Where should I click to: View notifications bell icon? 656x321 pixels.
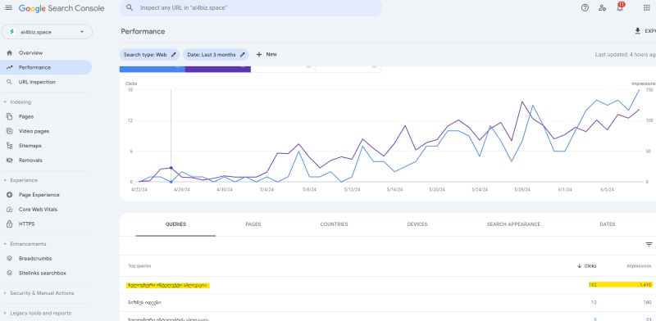click(x=620, y=7)
